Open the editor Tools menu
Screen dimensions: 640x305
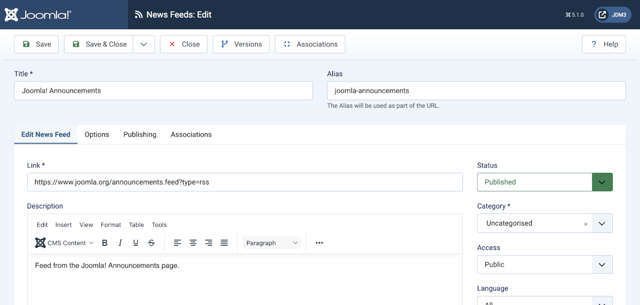pos(159,224)
